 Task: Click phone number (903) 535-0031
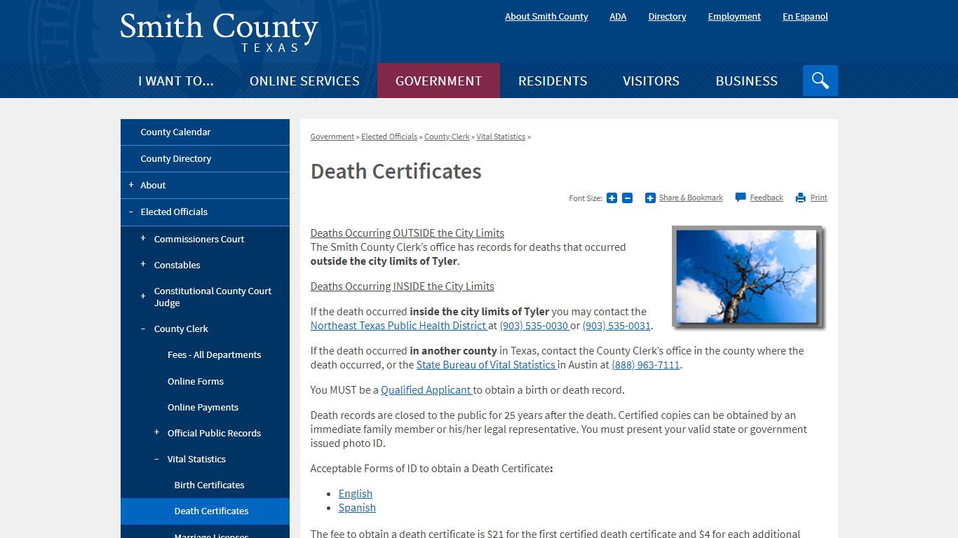pyautogui.click(x=616, y=326)
